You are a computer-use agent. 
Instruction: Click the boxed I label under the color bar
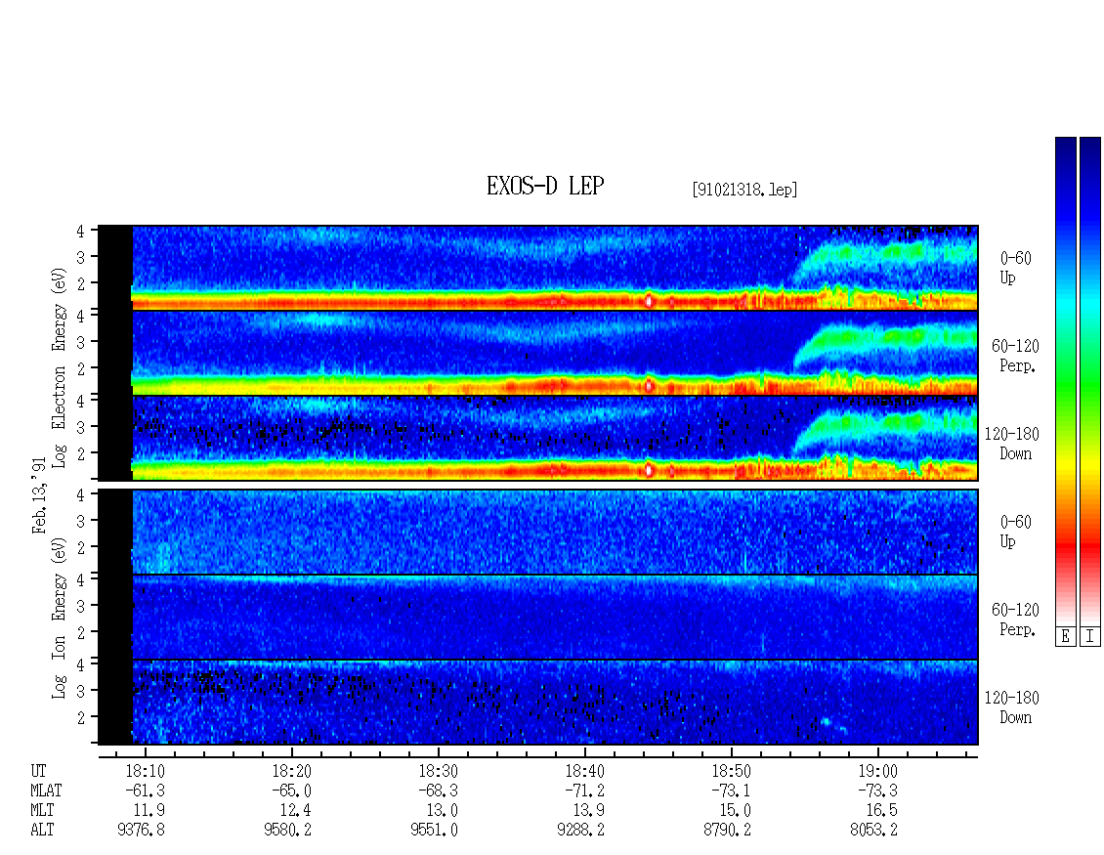pos(1090,637)
